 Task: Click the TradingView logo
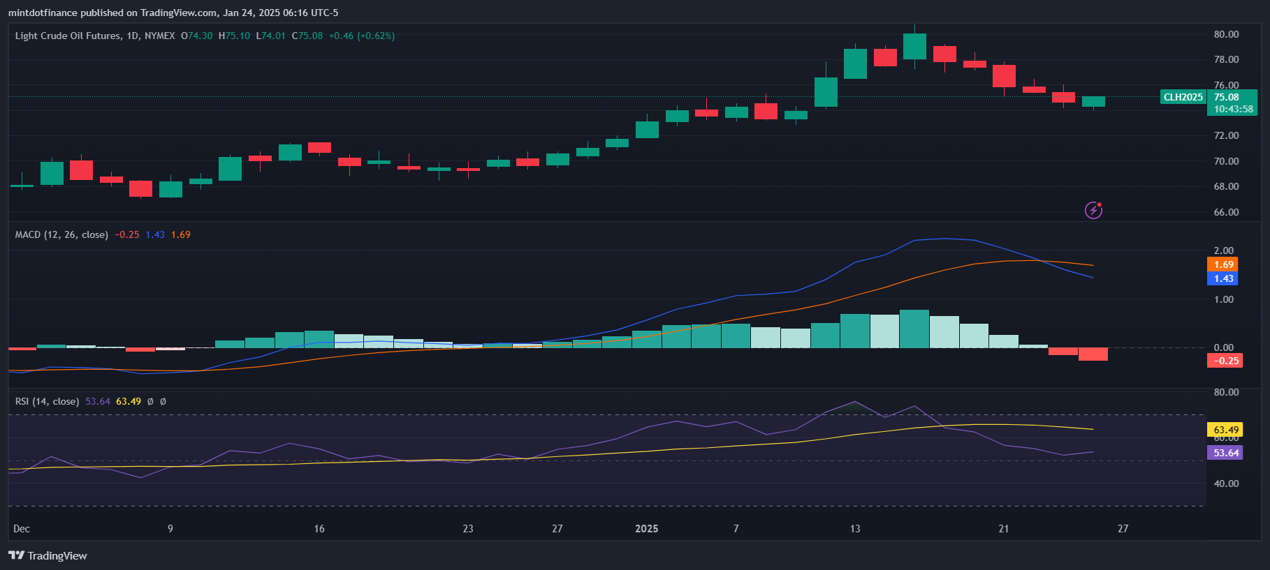tap(48, 555)
